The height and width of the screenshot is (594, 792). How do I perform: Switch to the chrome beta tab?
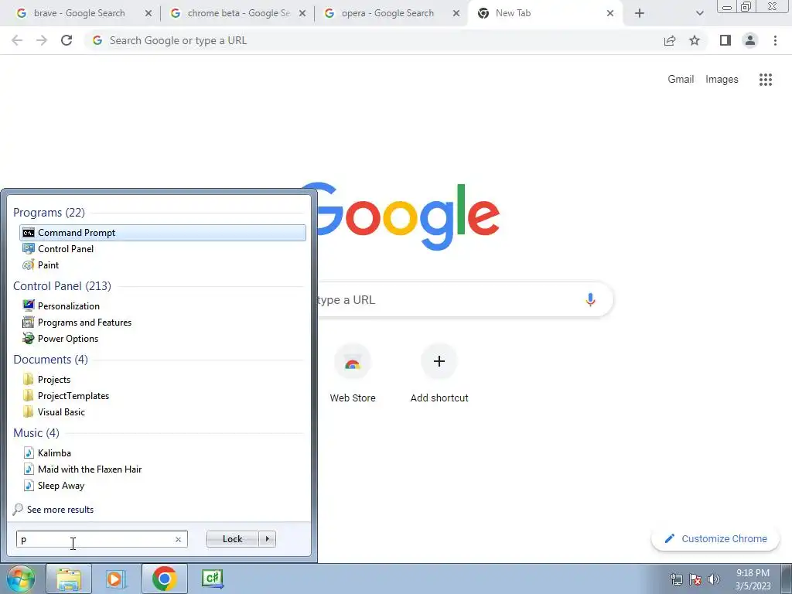pos(238,14)
